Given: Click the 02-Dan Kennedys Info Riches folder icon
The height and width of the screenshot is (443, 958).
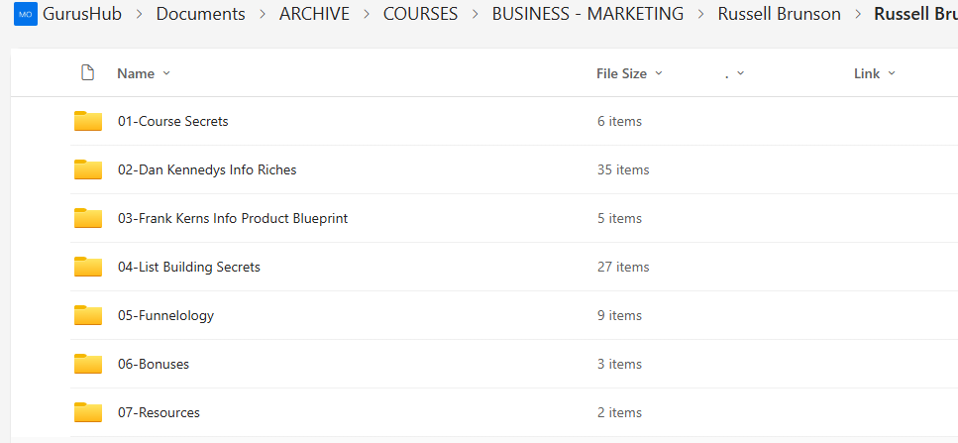Looking at the screenshot, I should 88,169.
